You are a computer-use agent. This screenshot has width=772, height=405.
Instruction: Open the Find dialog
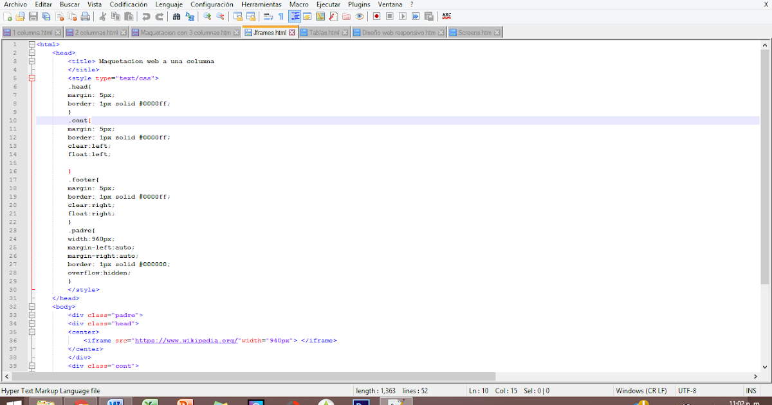[176, 16]
